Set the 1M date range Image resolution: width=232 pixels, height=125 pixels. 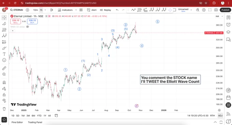tap(23, 116)
